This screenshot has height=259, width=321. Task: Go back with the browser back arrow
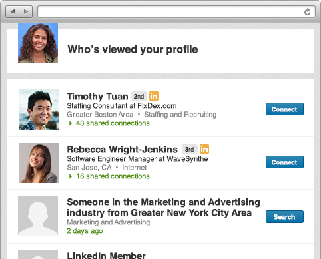point(13,11)
